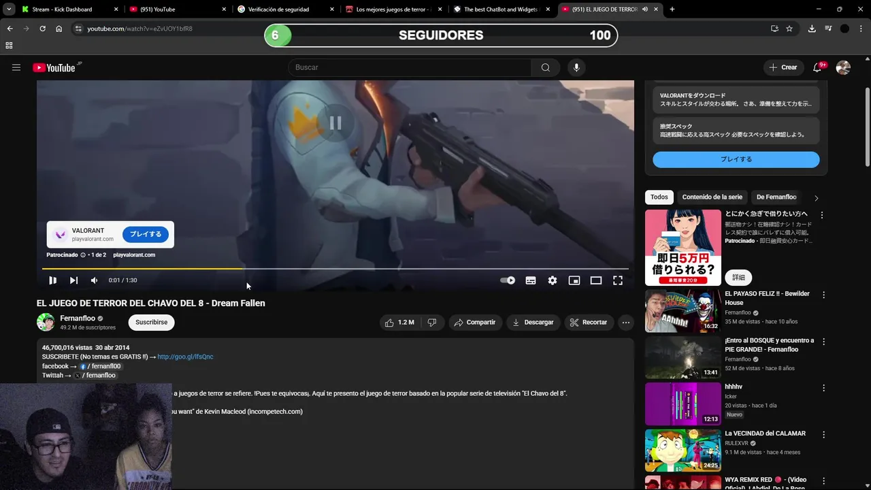Switch to The best ChatBot and Widgets tab
Viewport: 871px width, 490px height.
502,10
